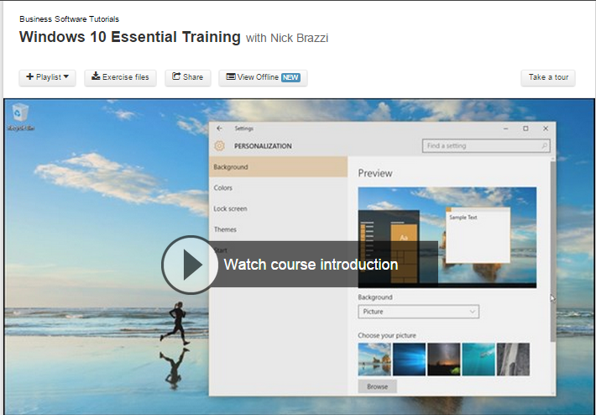The height and width of the screenshot is (415, 596).
Task: Open the Playlist dropdown
Action: point(48,77)
